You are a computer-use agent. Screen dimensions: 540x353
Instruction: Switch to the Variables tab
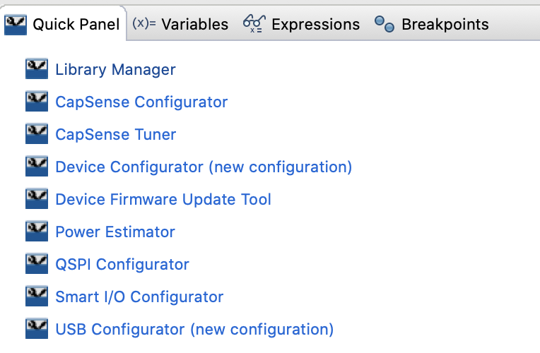[x=180, y=25]
